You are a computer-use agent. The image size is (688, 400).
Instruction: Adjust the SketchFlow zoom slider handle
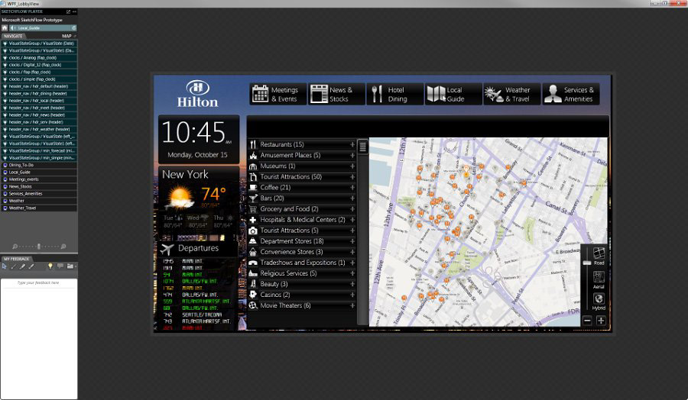click(x=39, y=247)
